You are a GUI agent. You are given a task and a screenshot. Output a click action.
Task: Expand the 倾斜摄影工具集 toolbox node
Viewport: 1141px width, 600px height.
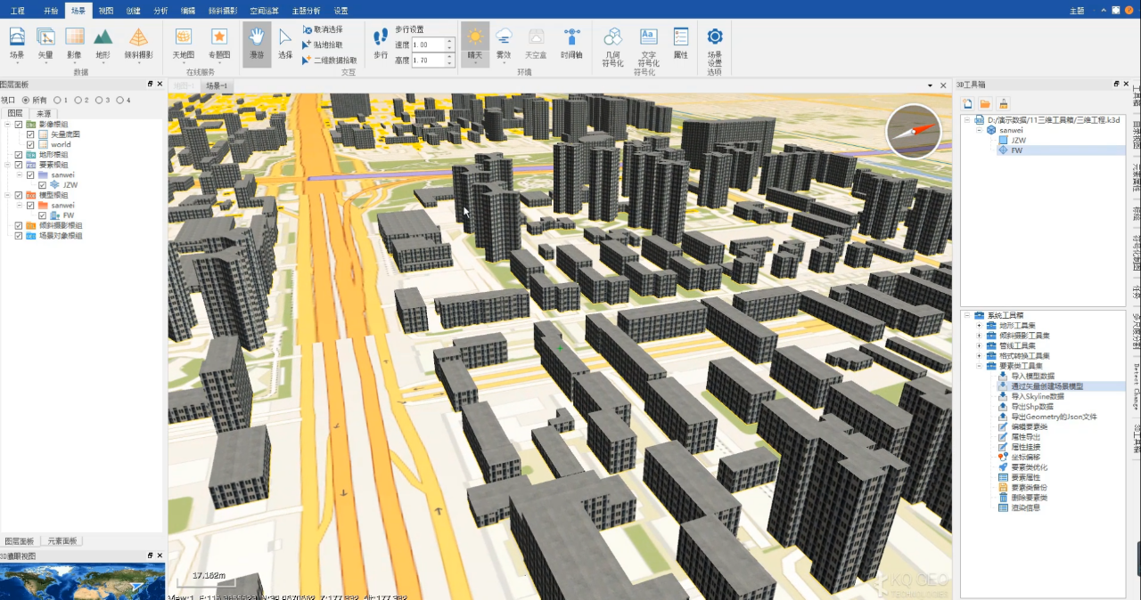point(980,336)
